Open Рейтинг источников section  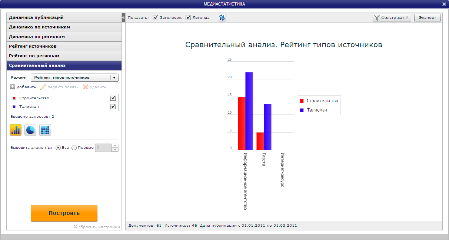tap(64, 46)
